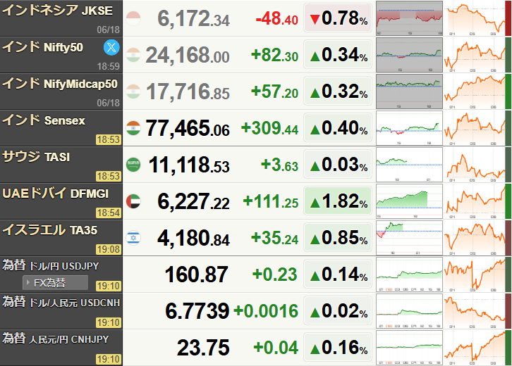The height and width of the screenshot is (366, 512).
Task: Click the 19:08 timestamp in TA35 row
Action: click(x=109, y=249)
